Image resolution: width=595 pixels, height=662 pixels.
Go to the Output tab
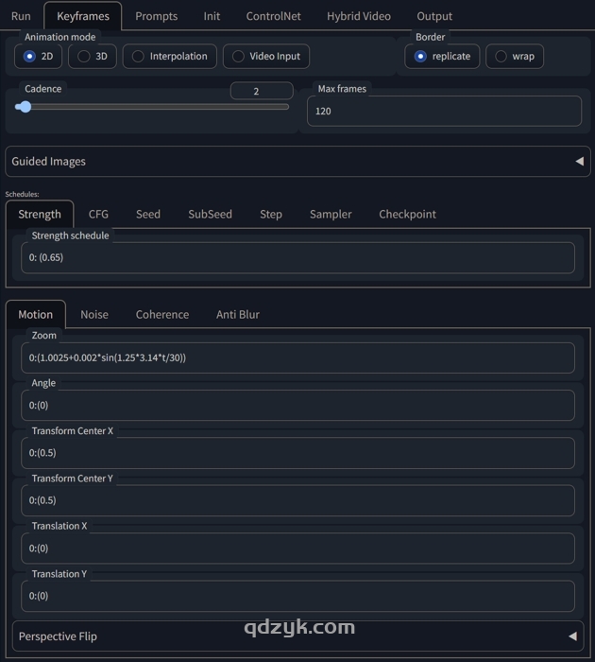coord(433,16)
